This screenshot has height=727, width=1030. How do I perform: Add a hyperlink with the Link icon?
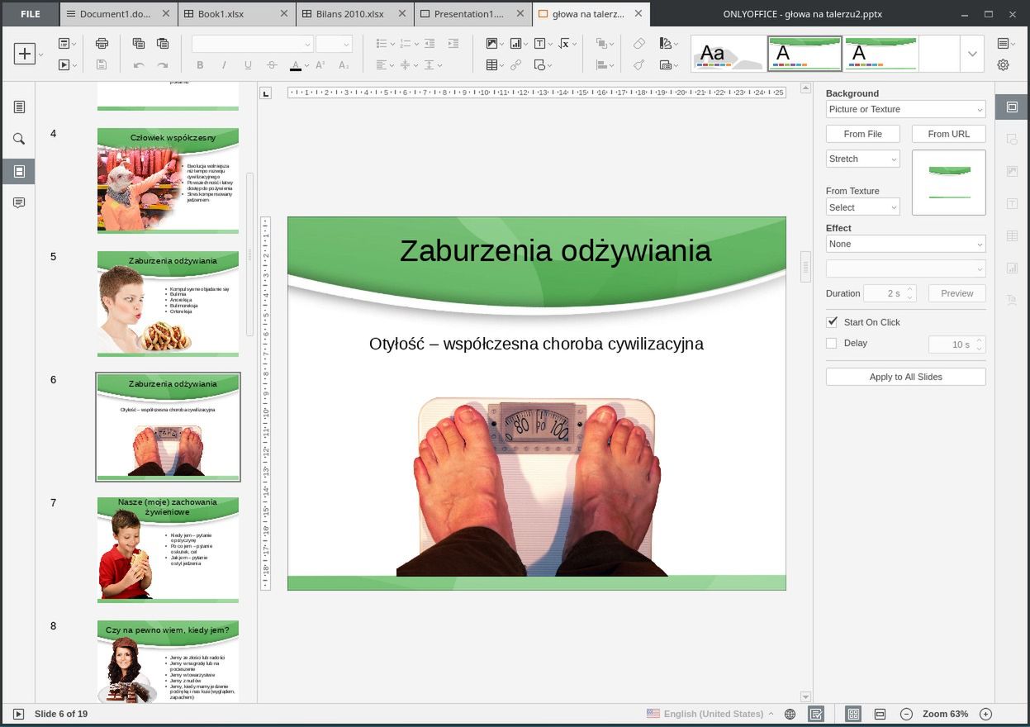click(515, 65)
